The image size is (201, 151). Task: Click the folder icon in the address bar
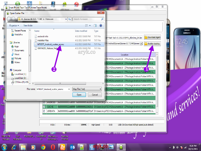[x=19, y=19]
